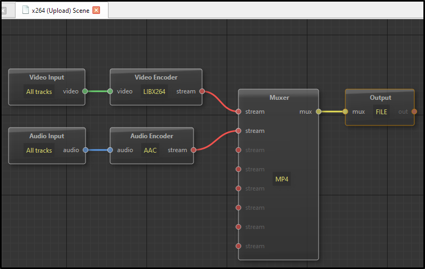Click the blue audio input port on Audio Encoder

pyautogui.click(x=110, y=150)
